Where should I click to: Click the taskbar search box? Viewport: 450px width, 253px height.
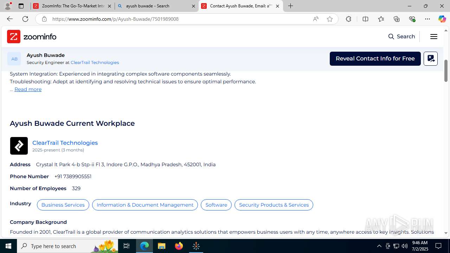point(68,246)
